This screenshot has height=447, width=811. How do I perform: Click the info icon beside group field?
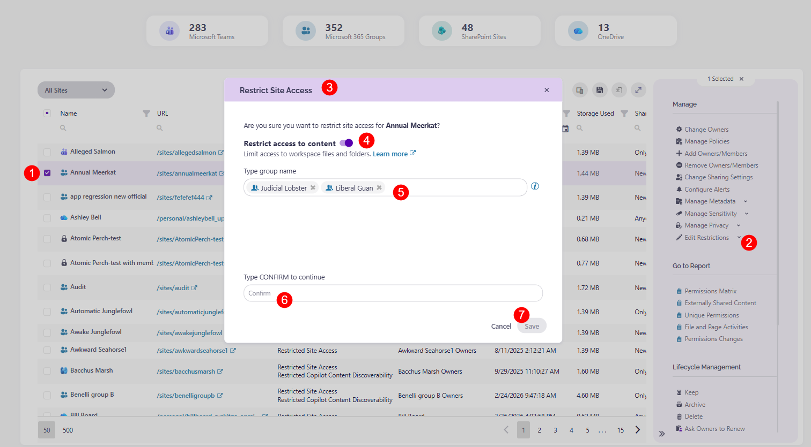pos(535,186)
